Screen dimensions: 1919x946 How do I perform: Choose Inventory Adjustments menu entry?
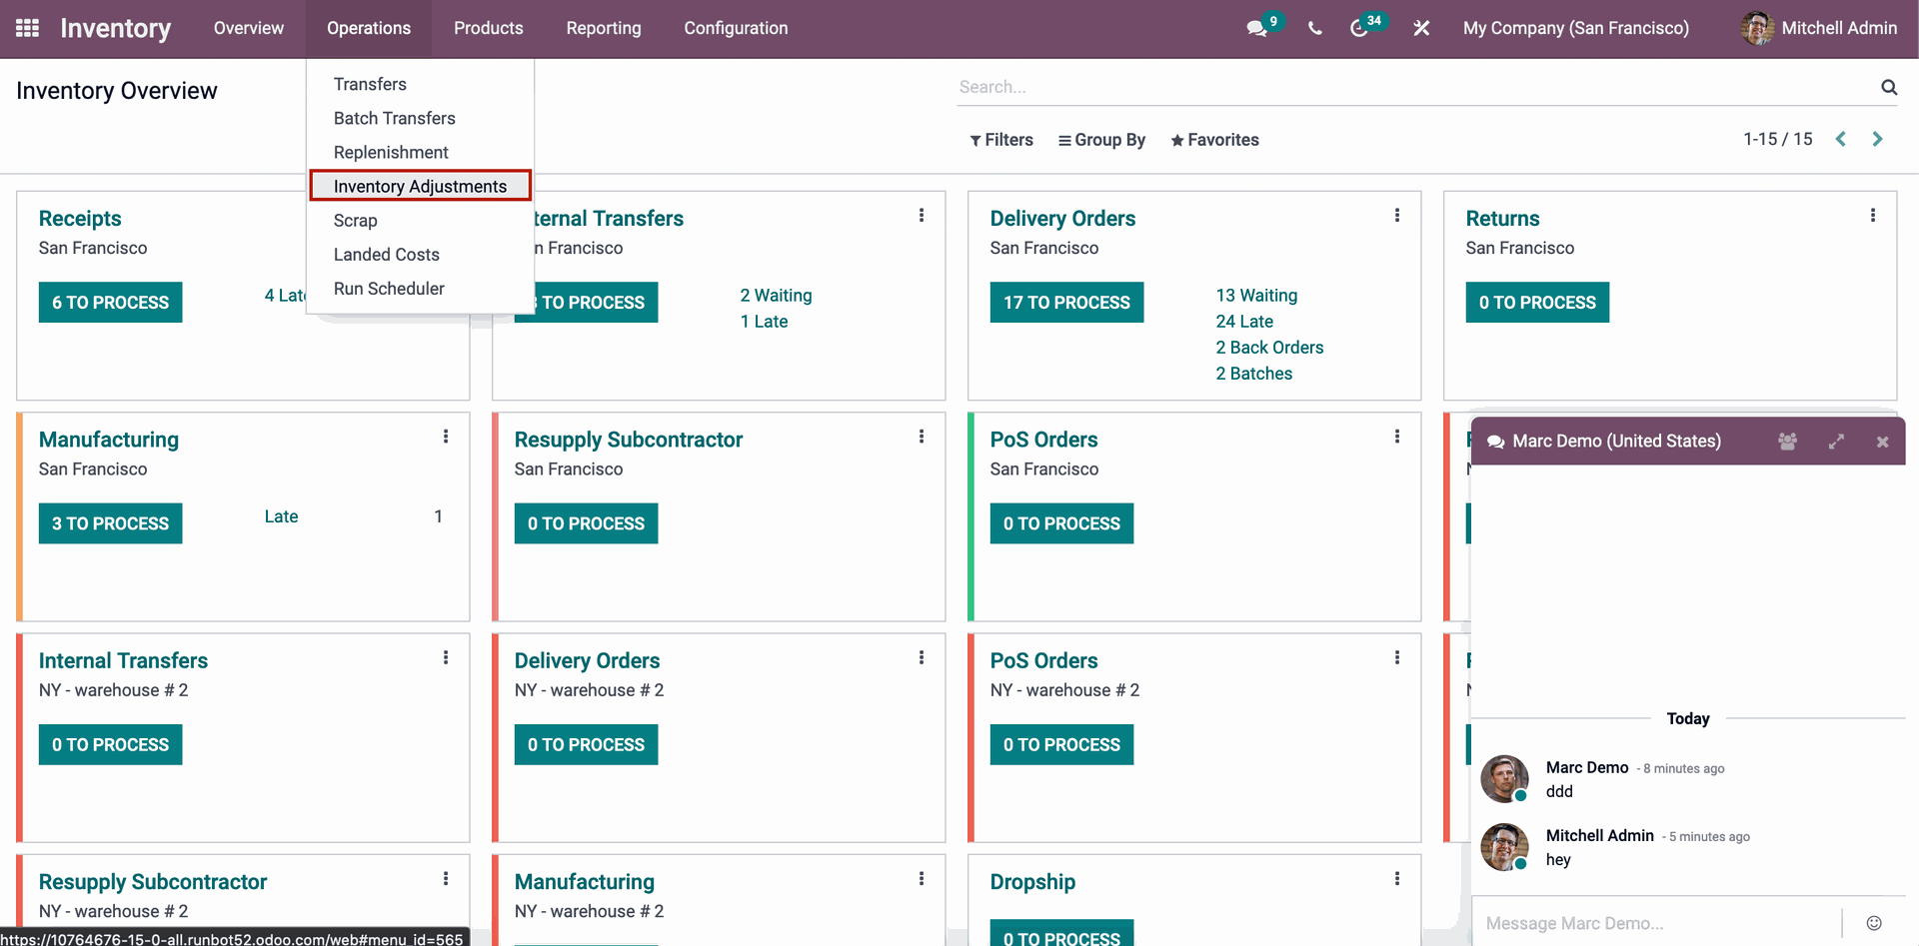(421, 186)
